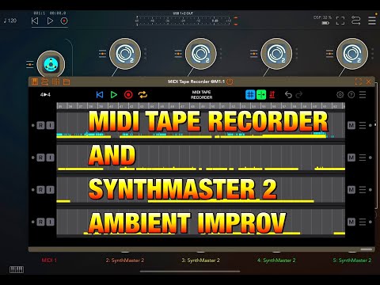Viewport: 380px width, 285px height.
Task: Open parameter sliders beside third SynthMaster node
Action: (x=253, y=54)
